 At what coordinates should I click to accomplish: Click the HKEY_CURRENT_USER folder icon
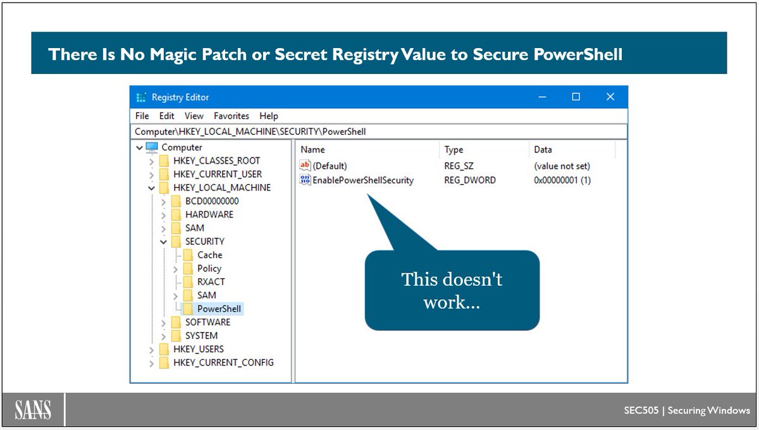(x=164, y=174)
